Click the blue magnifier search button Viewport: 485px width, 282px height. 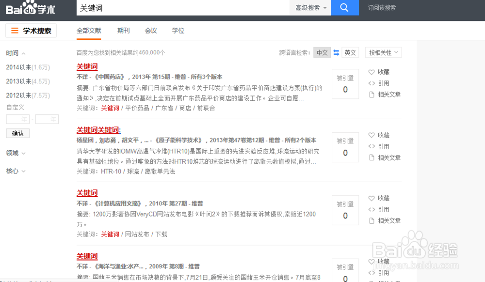coord(344,7)
